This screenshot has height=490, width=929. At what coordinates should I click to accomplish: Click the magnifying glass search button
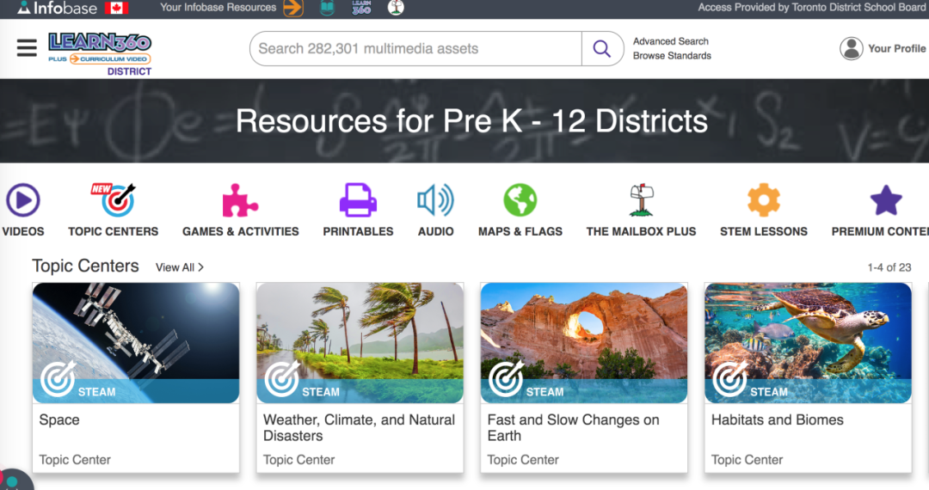(602, 49)
